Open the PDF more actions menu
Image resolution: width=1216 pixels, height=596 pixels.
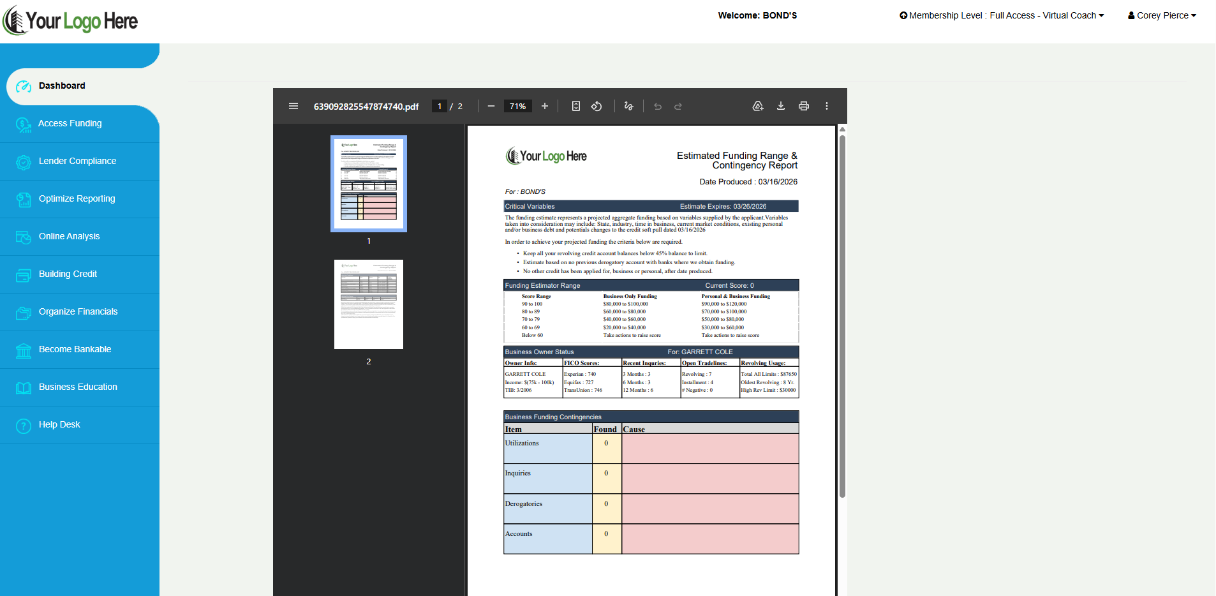coord(827,106)
